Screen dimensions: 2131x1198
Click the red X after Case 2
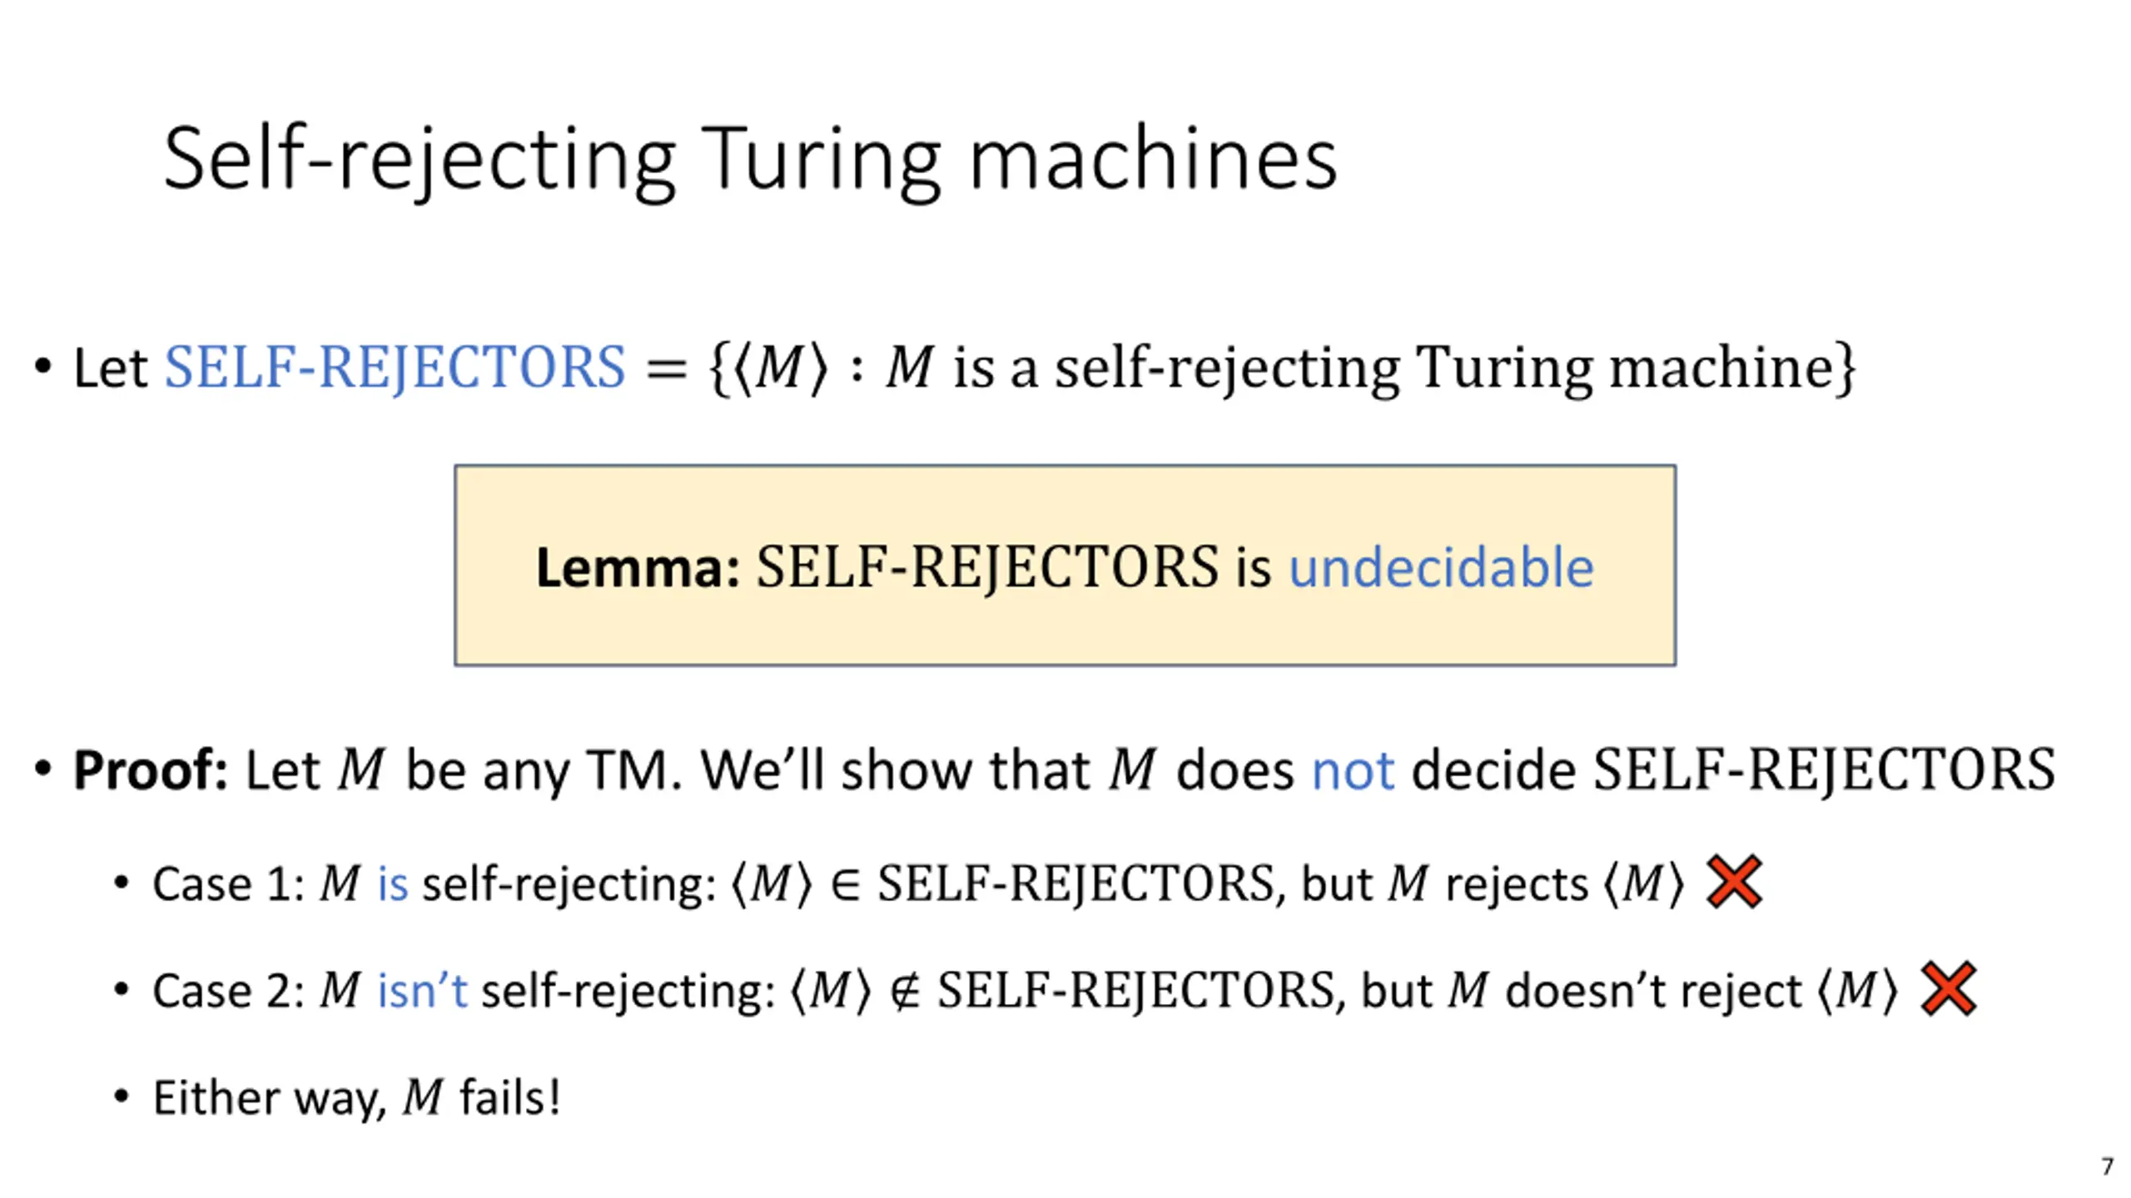pyautogui.click(x=1949, y=988)
